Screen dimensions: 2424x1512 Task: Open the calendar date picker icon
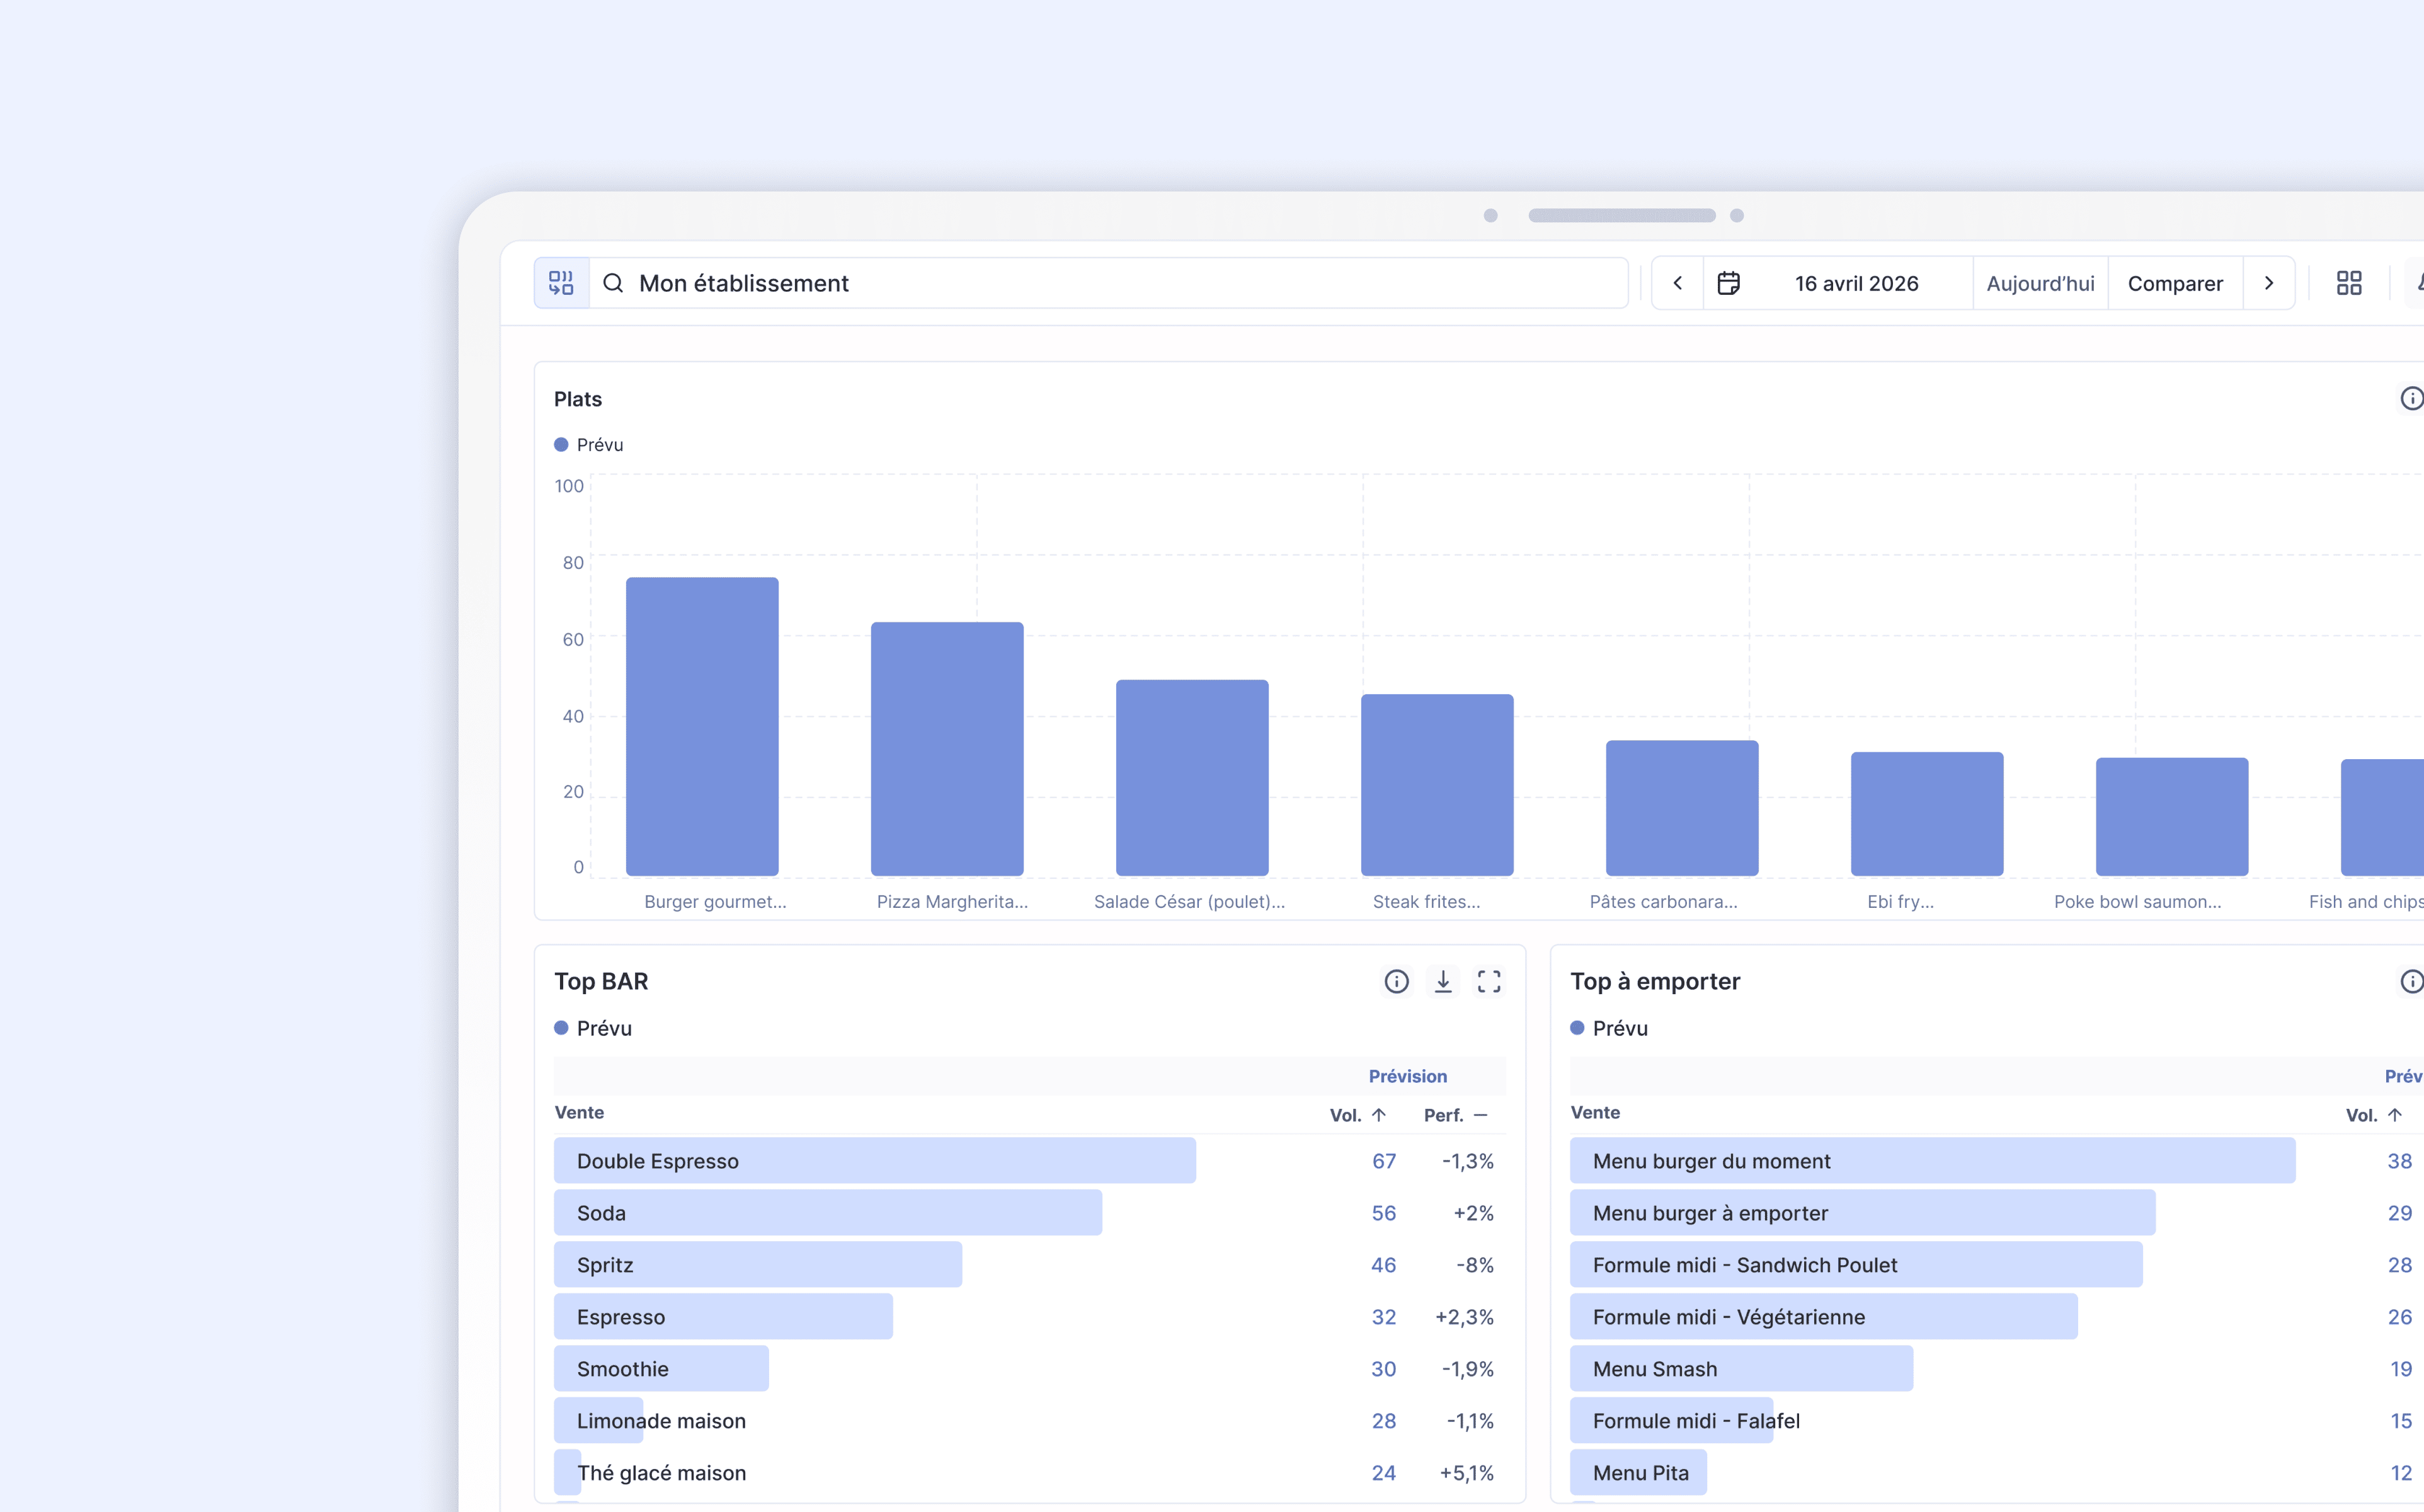[x=1729, y=283]
